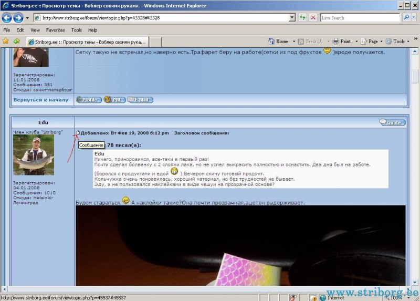The height and width of the screenshot is (301, 420).
Task: Click the small post icon before Добавлено
Action: [x=78, y=133]
